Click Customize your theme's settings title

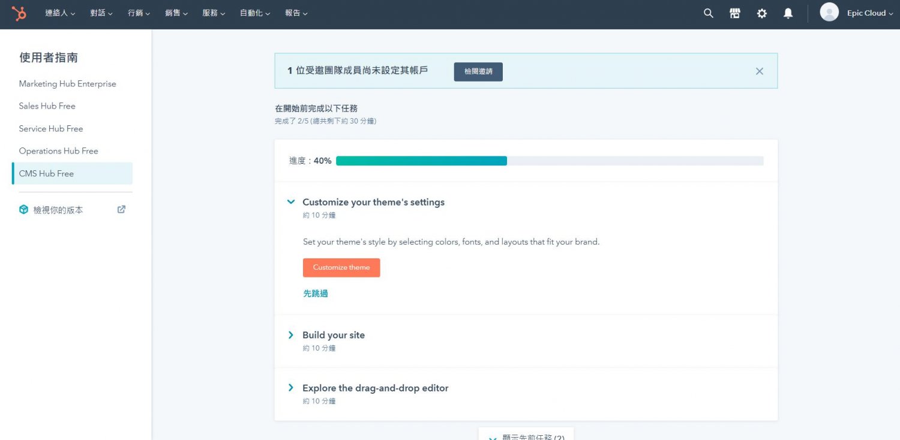tap(374, 202)
